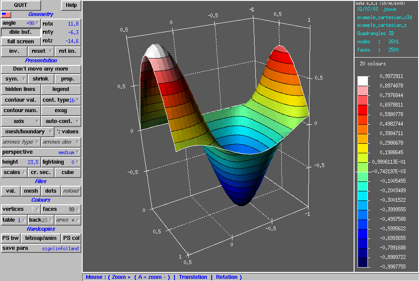
Task: Toggle the legend display
Action: point(61,89)
